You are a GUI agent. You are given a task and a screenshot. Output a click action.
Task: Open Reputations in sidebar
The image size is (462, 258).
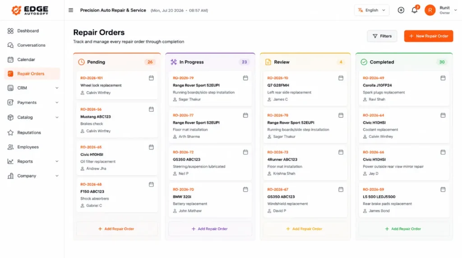(32, 133)
